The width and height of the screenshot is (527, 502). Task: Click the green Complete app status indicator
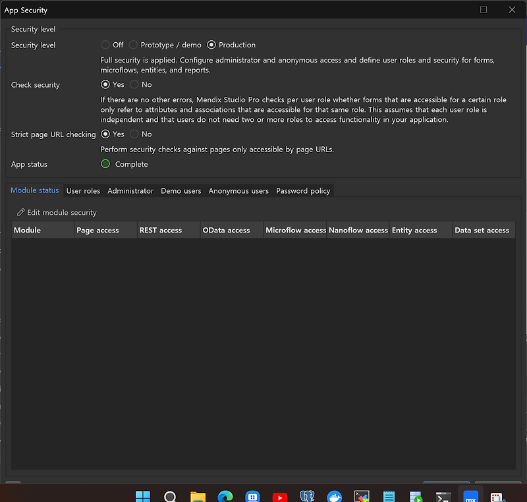tap(105, 164)
